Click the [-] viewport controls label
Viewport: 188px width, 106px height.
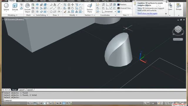pos(4,20)
